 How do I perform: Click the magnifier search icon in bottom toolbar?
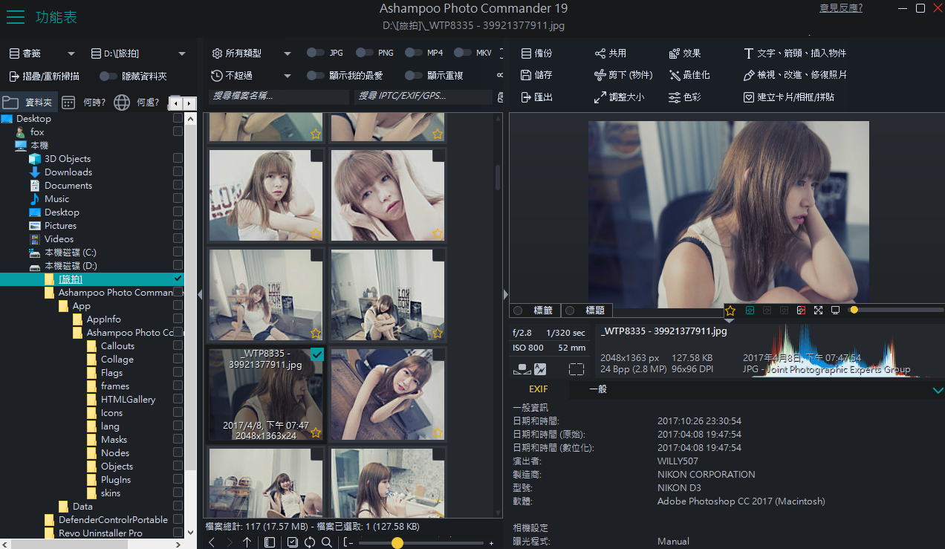[x=327, y=542]
